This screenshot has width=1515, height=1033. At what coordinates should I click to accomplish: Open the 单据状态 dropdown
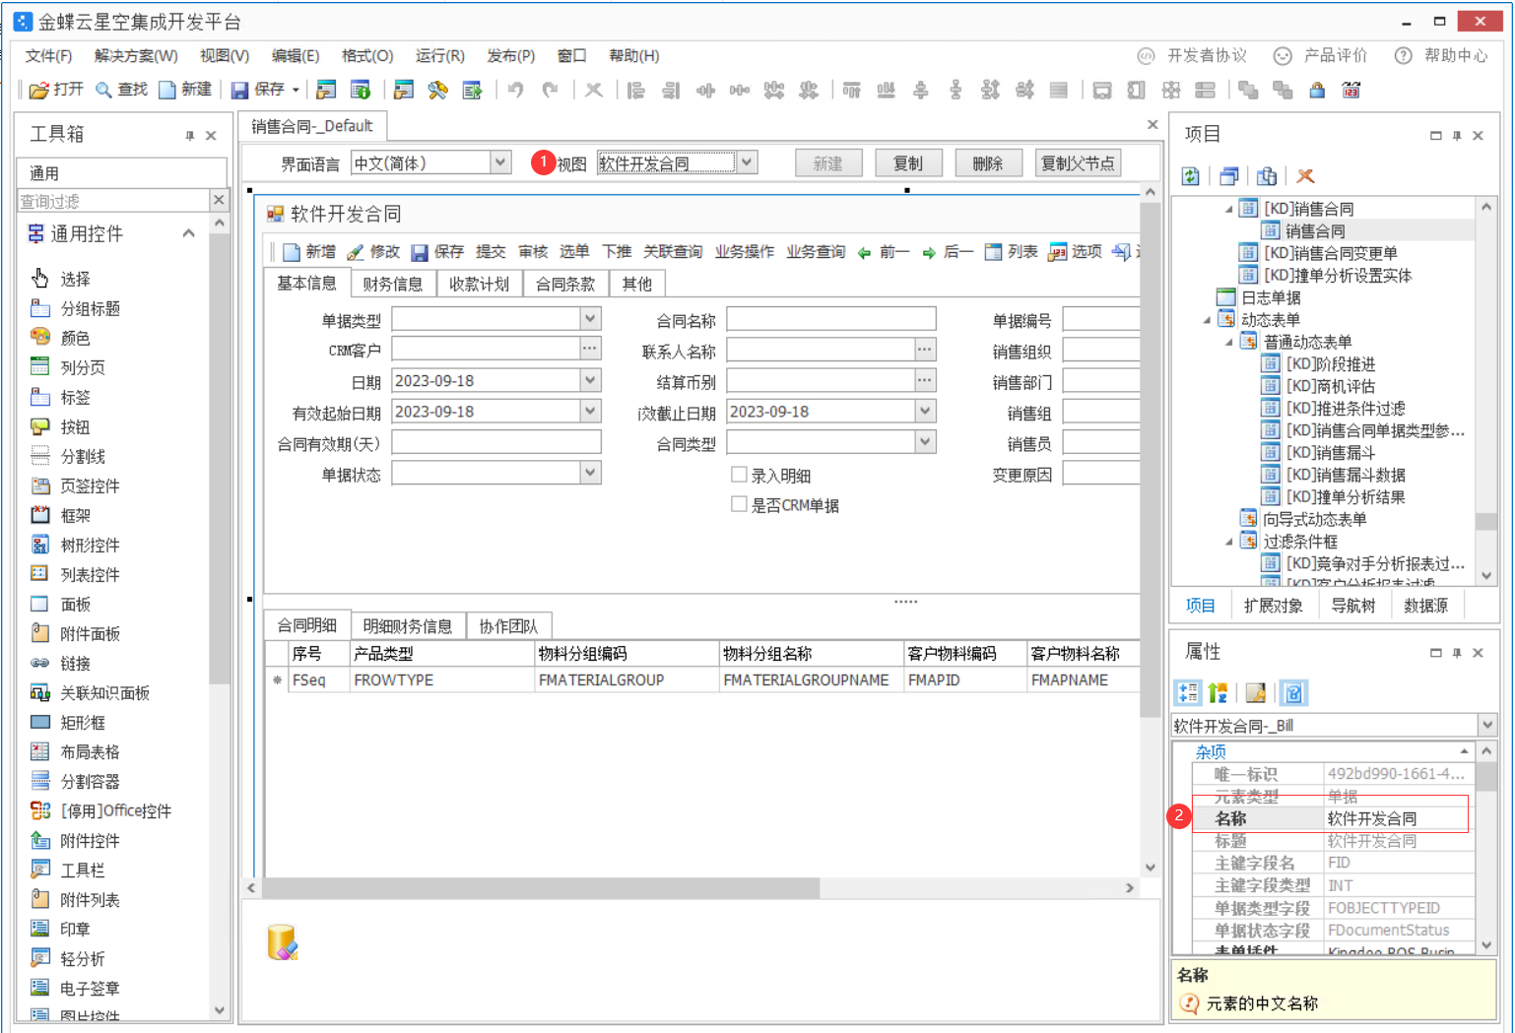[590, 473]
